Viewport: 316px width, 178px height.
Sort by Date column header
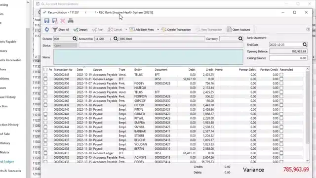[x=80, y=70]
